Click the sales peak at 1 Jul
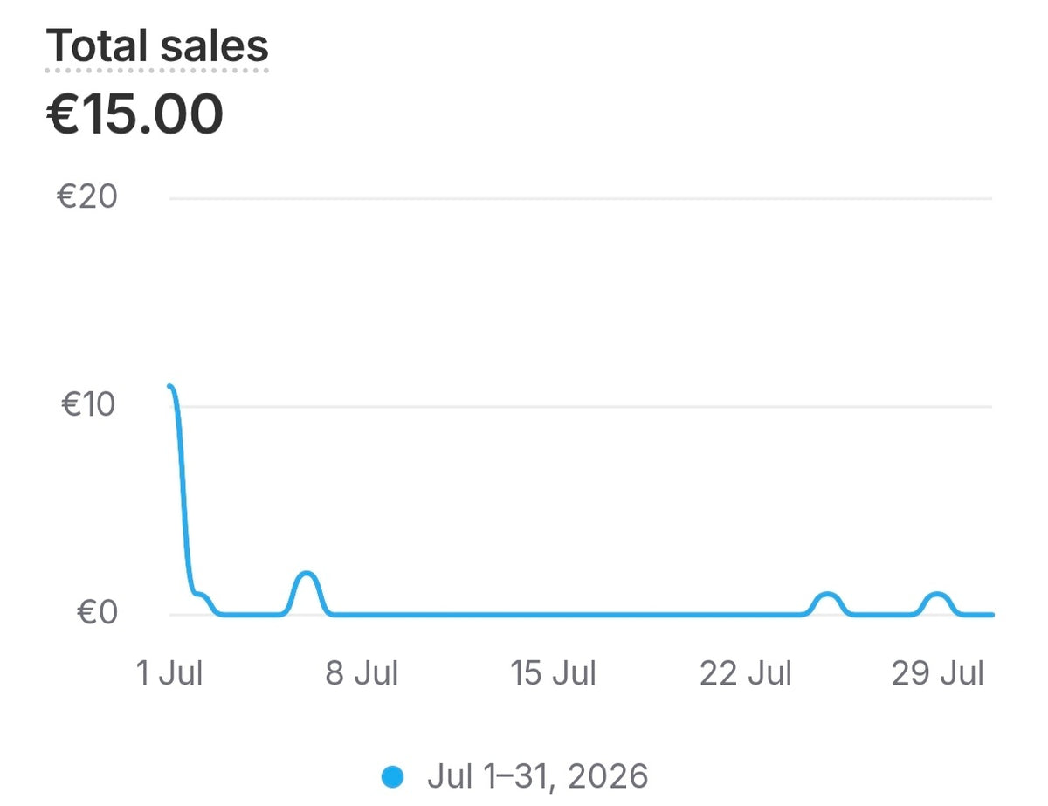1048x806 pixels. pos(171,388)
